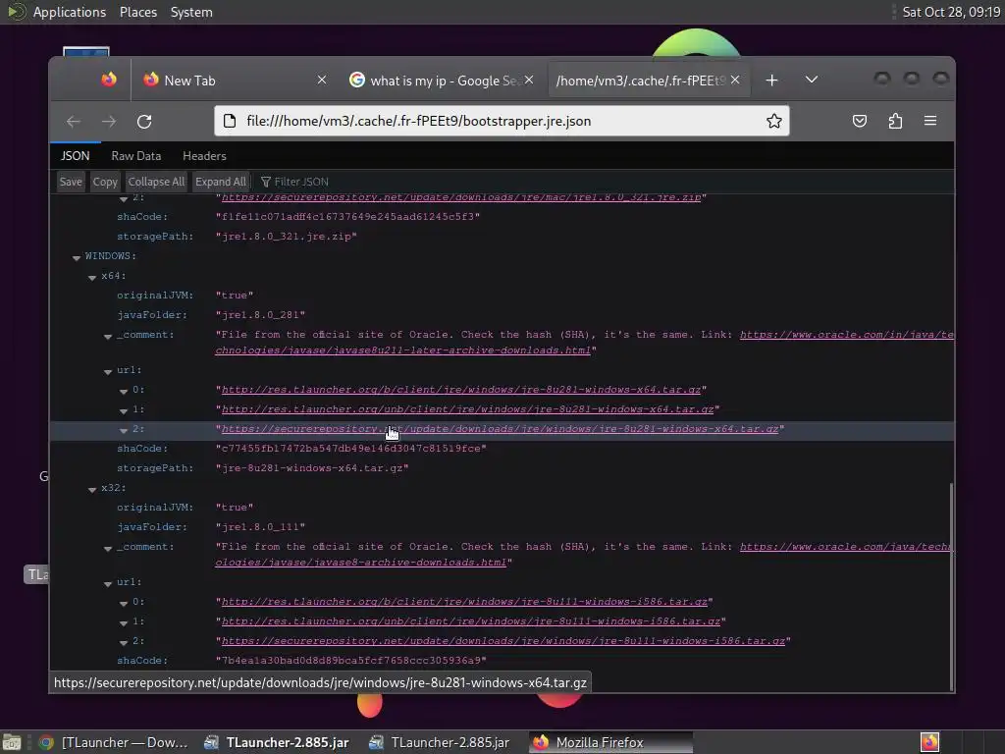Select the x64 shaCode value c77455fb...
The height and width of the screenshot is (754, 1005).
pyautogui.click(x=350, y=448)
